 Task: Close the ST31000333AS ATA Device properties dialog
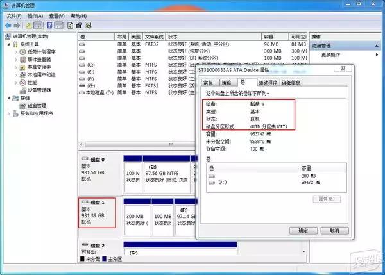(343, 68)
